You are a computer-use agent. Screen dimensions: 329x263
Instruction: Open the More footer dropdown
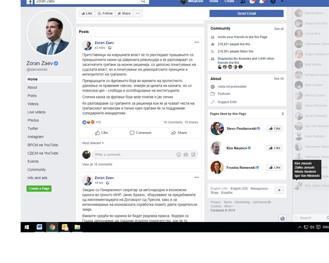229,206
